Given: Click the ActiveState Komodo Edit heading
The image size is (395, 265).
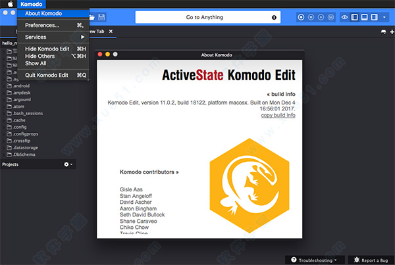Looking at the screenshot, I should [x=228, y=75].
